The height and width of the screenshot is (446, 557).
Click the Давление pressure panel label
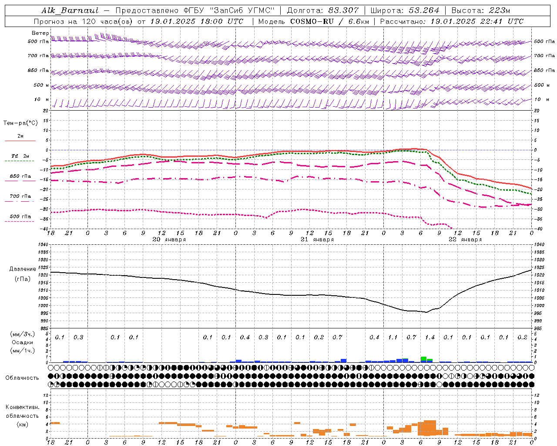click(x=23, y=269)
